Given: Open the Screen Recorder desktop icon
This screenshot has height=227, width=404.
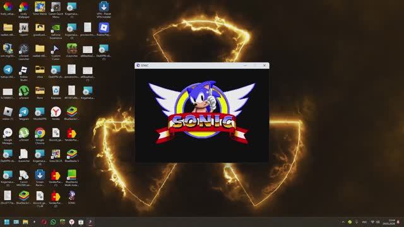Looking at the screenshot, I should tap(40, 175).
